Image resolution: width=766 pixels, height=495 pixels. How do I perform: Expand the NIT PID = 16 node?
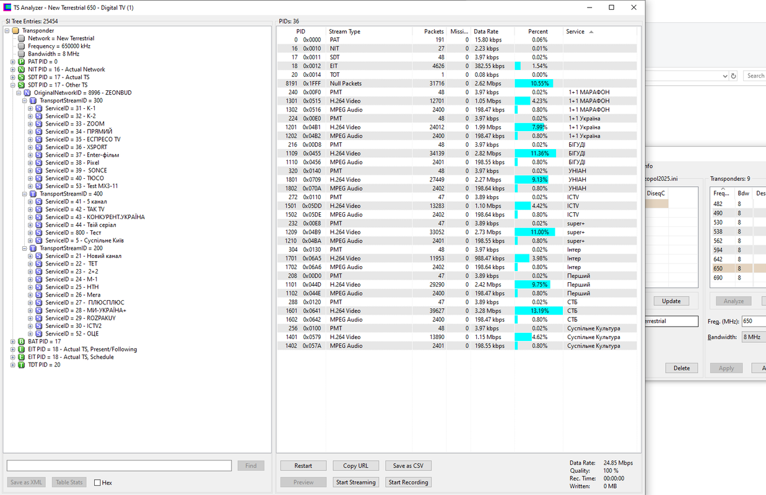click(x=12, y=69)
